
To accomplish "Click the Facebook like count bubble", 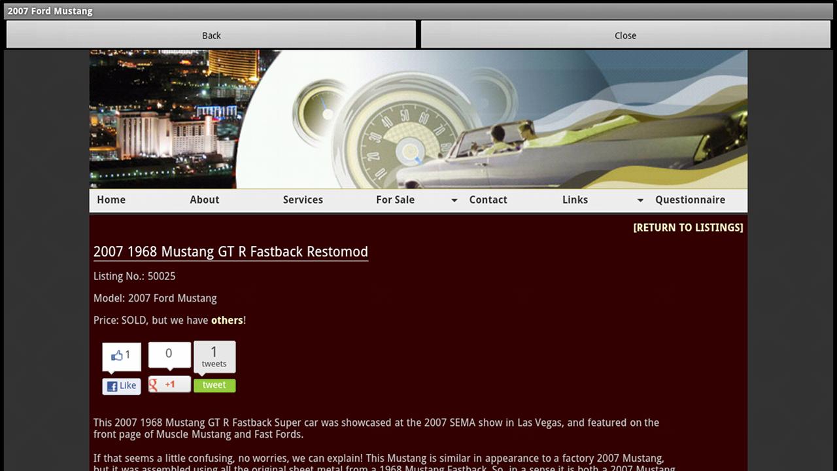I will 122,356.
